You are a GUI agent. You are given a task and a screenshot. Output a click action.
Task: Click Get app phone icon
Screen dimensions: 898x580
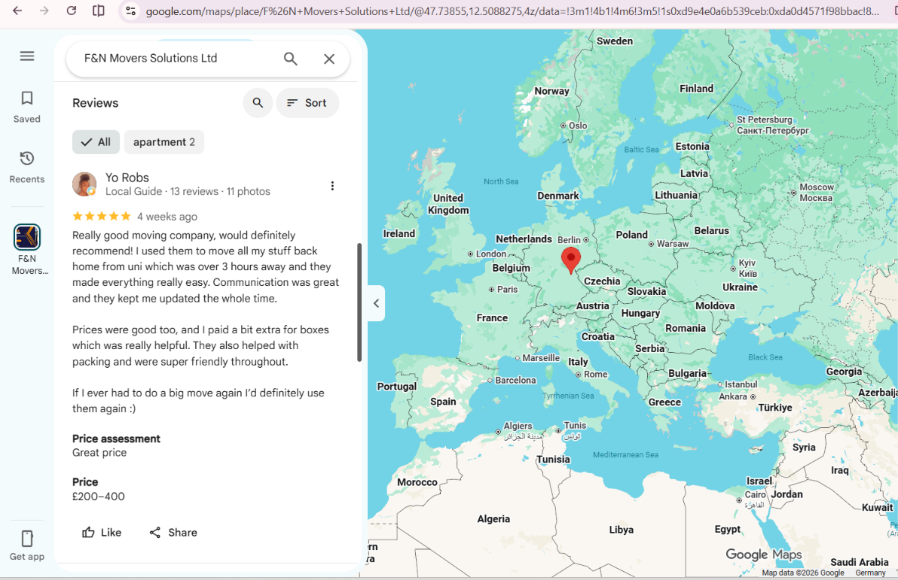coord(27,538)
